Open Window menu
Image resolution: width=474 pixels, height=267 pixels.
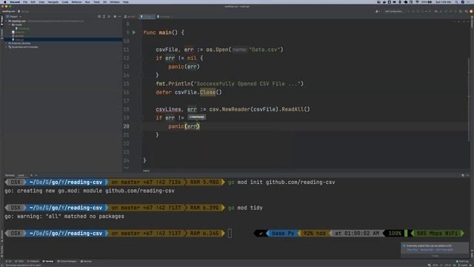coord(115,2)
